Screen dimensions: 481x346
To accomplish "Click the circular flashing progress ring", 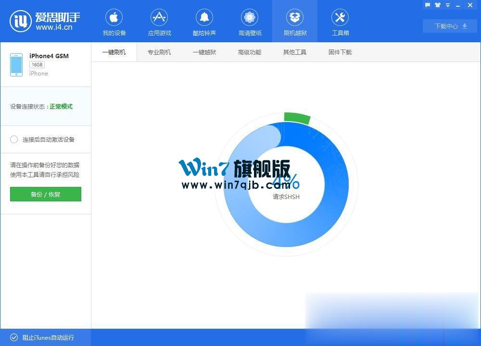I will 286,184.
